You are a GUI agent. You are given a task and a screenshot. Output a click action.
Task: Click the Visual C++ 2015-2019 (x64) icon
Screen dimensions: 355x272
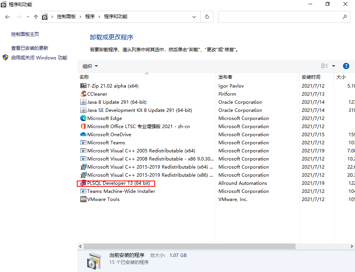(x=83, y=167)
